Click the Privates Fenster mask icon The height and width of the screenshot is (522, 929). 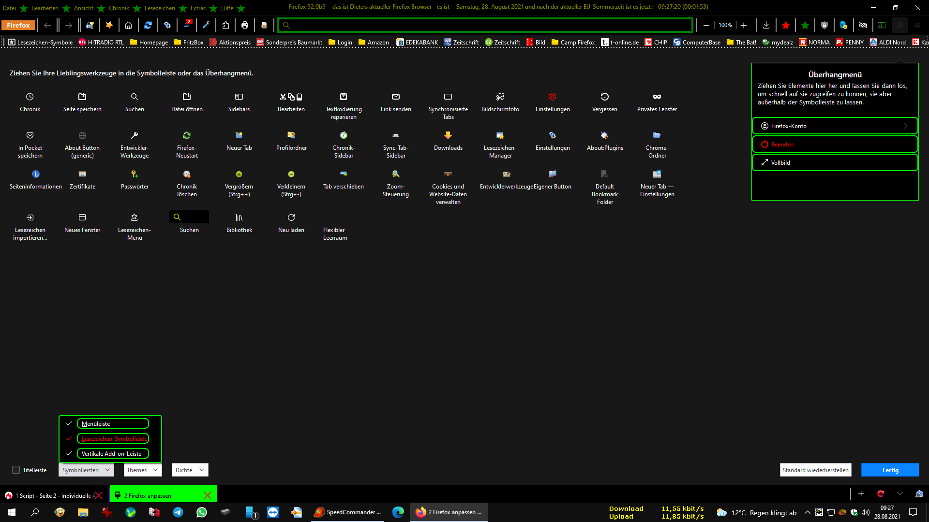657,97
